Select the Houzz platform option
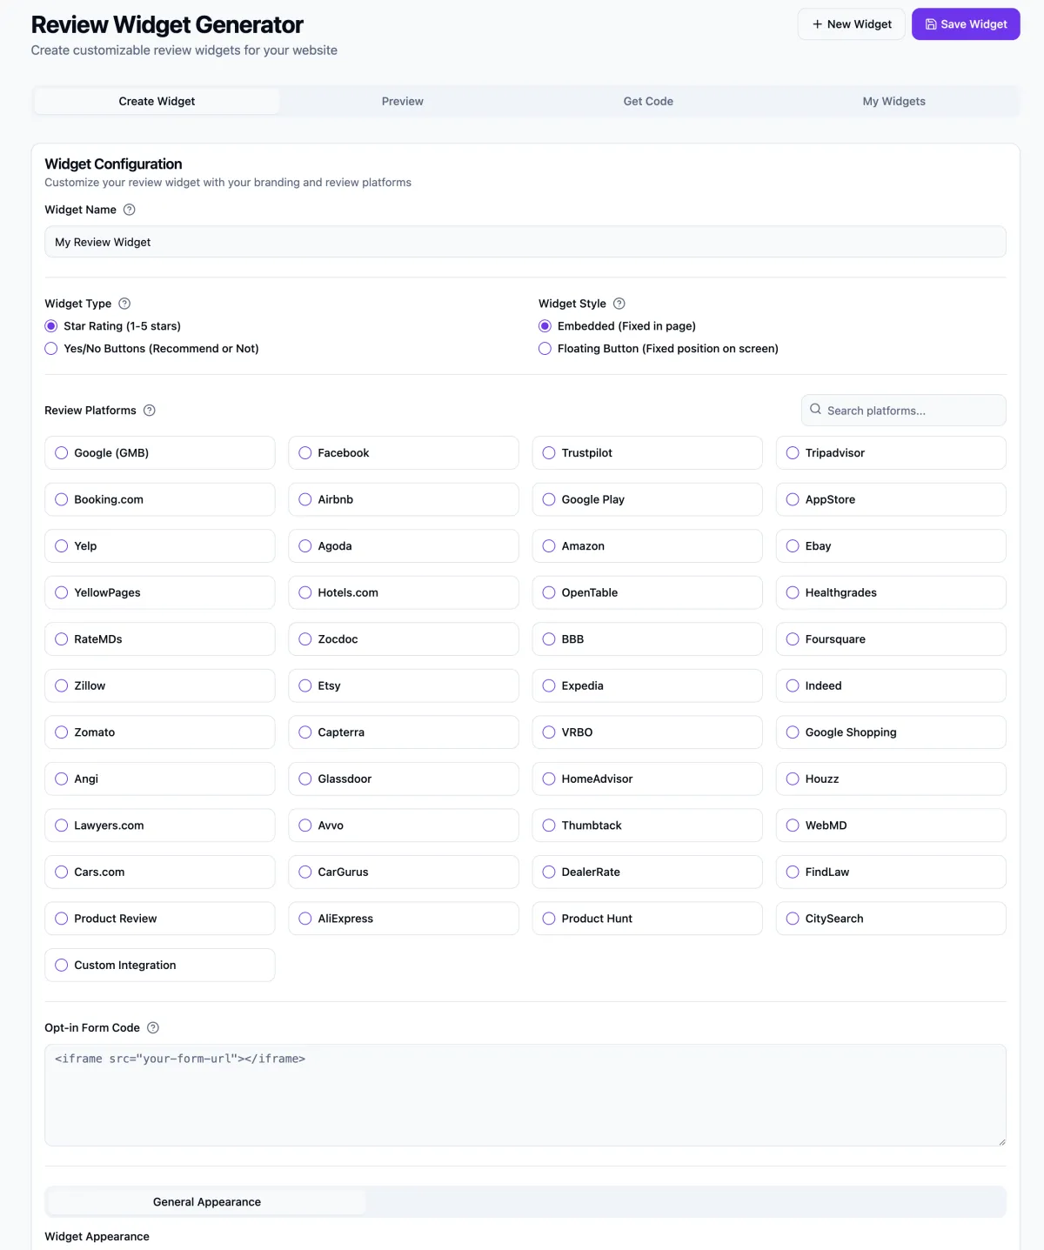Screen dimensions: 1044x1250 coord(891,779)
